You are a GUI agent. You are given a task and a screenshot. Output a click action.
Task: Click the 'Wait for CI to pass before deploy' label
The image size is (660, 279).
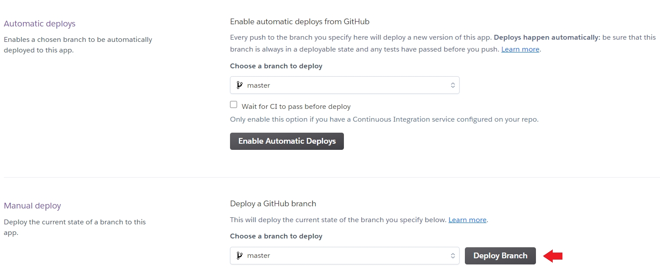click(x=296, y=107)
